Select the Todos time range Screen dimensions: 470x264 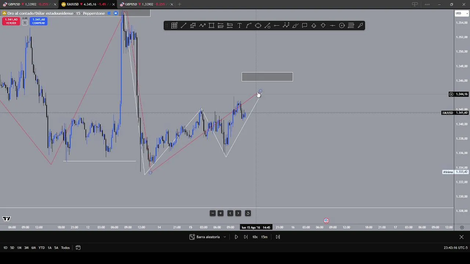[x=65, y=248]
